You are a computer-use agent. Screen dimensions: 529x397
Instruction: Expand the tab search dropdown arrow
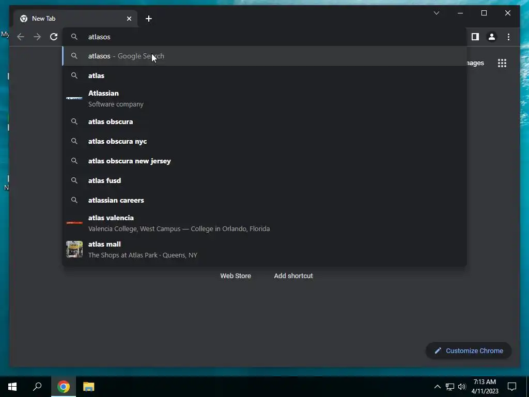pyautogui.click(x=436, y=13)
